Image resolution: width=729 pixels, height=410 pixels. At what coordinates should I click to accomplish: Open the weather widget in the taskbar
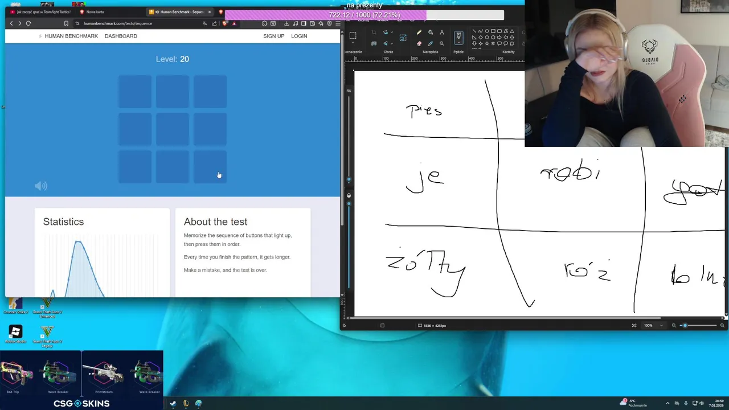(634, 403)
